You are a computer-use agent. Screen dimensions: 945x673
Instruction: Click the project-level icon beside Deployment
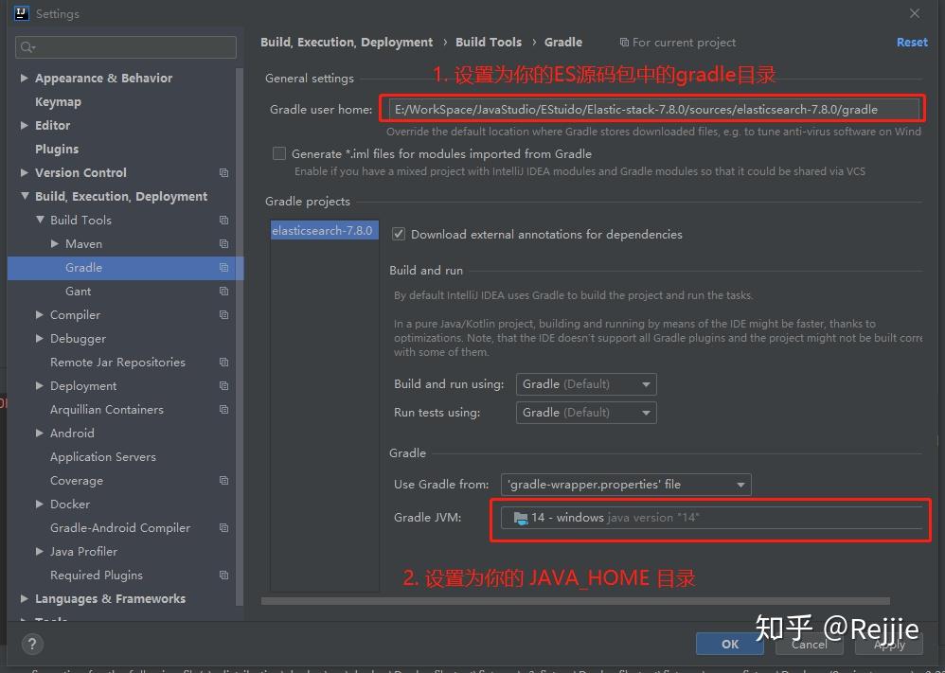[x=223, y=386]
